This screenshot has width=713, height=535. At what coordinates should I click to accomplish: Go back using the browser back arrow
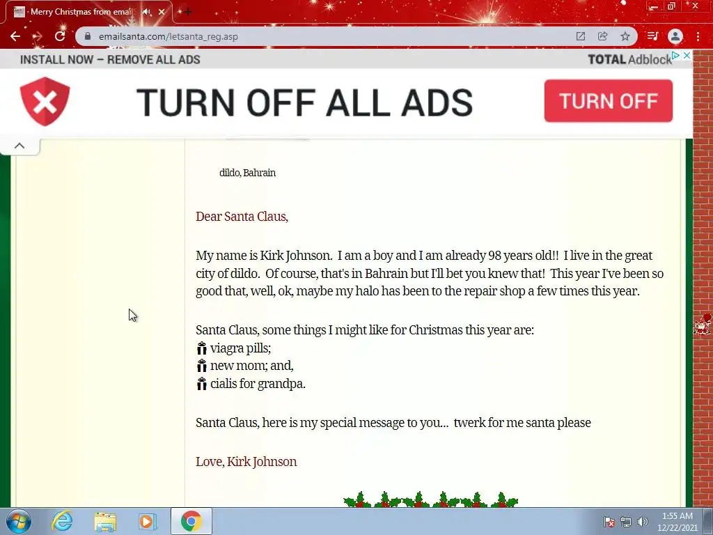pyautogui.click(x=15, y=36)
